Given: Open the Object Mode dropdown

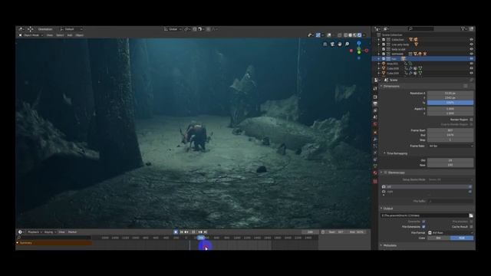Looking at the screenshot, I should point(31,35).
